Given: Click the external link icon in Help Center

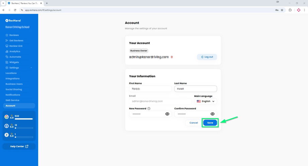Looking at the screenshot, I should coord(27,146).
